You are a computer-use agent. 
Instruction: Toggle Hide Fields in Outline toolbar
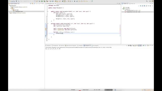(x=144, y=6)
